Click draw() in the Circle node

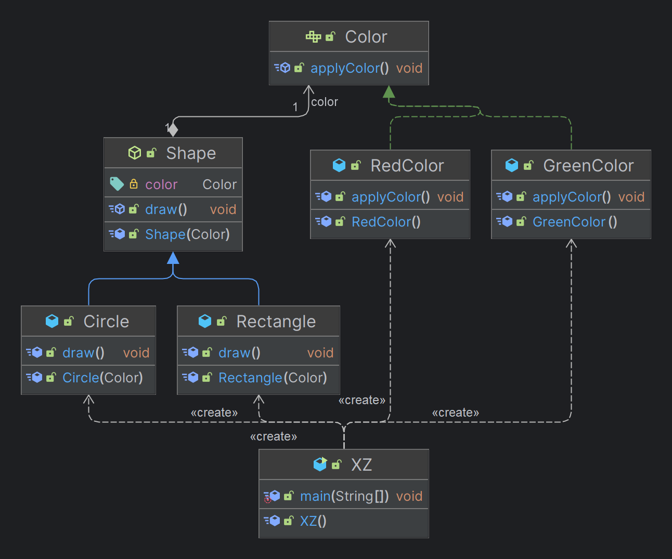(x=83, y=353)
